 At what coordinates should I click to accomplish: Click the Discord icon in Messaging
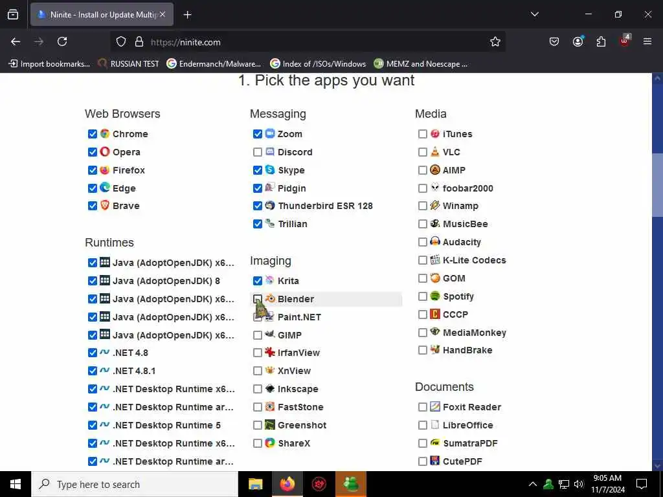270,151
